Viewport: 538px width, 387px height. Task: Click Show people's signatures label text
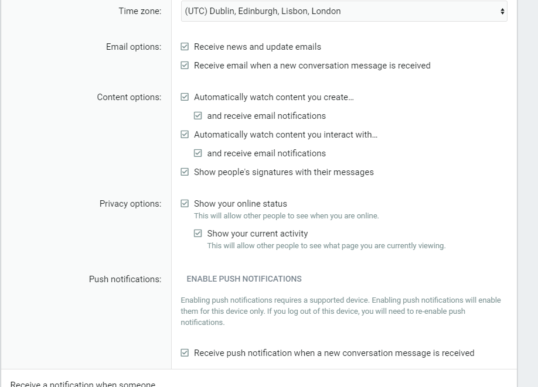click(284, 172)
